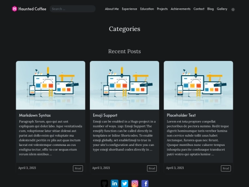Click the Placeholder Text card image
249x187 pixels.
pyautogui.click(x=198, y=85)
